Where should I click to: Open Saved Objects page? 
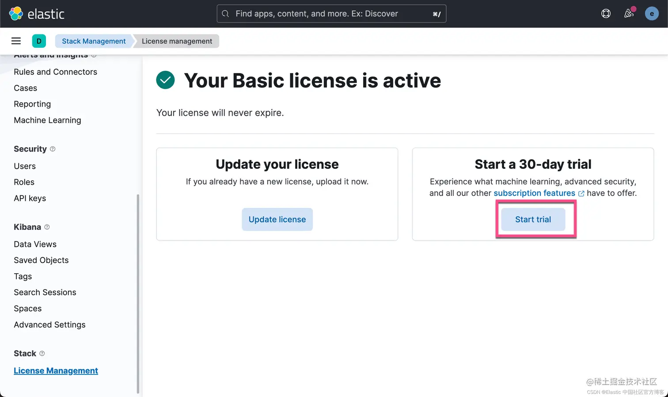click(x=41, y=260)
